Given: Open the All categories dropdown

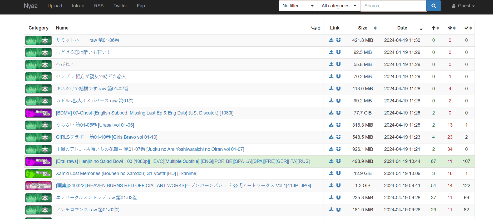Looking at the screenshot, I should point(339,6).
